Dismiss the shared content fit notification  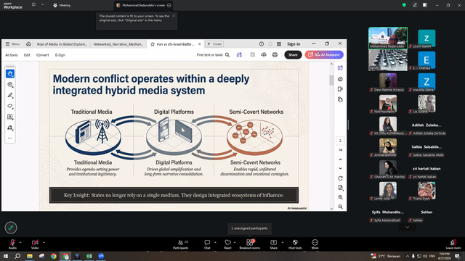tap(174, 16)
